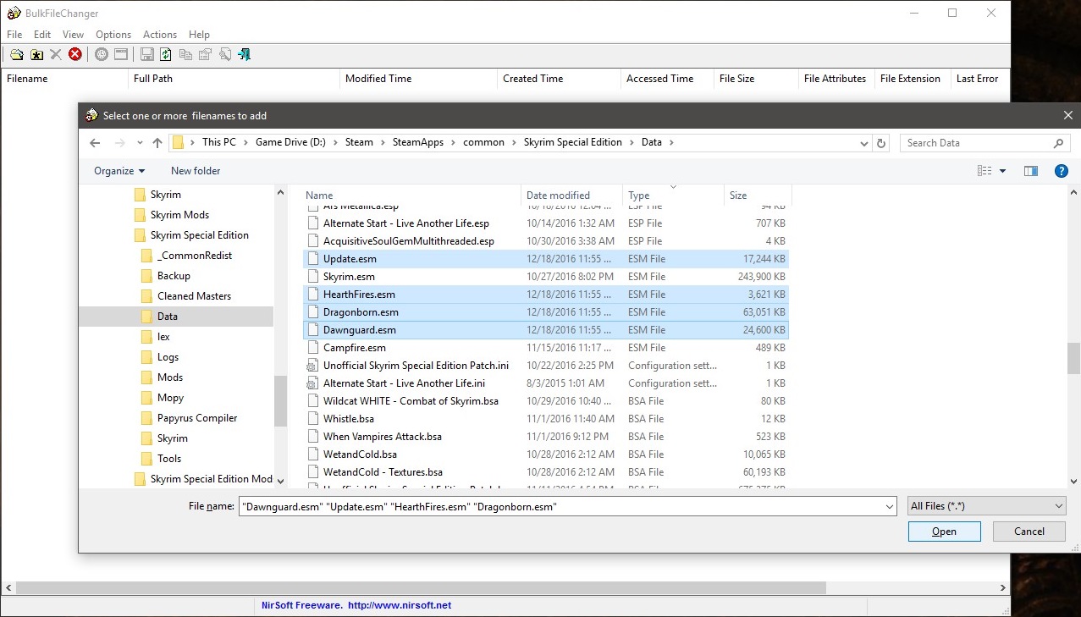Viewport: 1081px width, 617px height.
Task: Click the Properties toolbar icon
Action: tap(205, 55)
